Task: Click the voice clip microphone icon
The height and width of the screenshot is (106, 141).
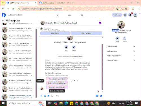Action: click(x=41, y=96)
